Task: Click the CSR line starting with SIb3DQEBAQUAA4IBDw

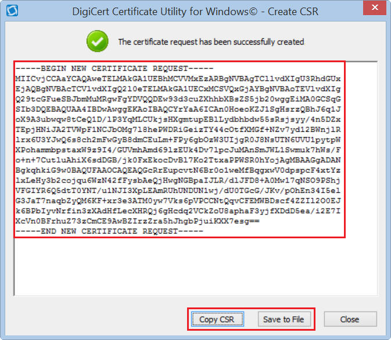Action: tap(178, 109)
